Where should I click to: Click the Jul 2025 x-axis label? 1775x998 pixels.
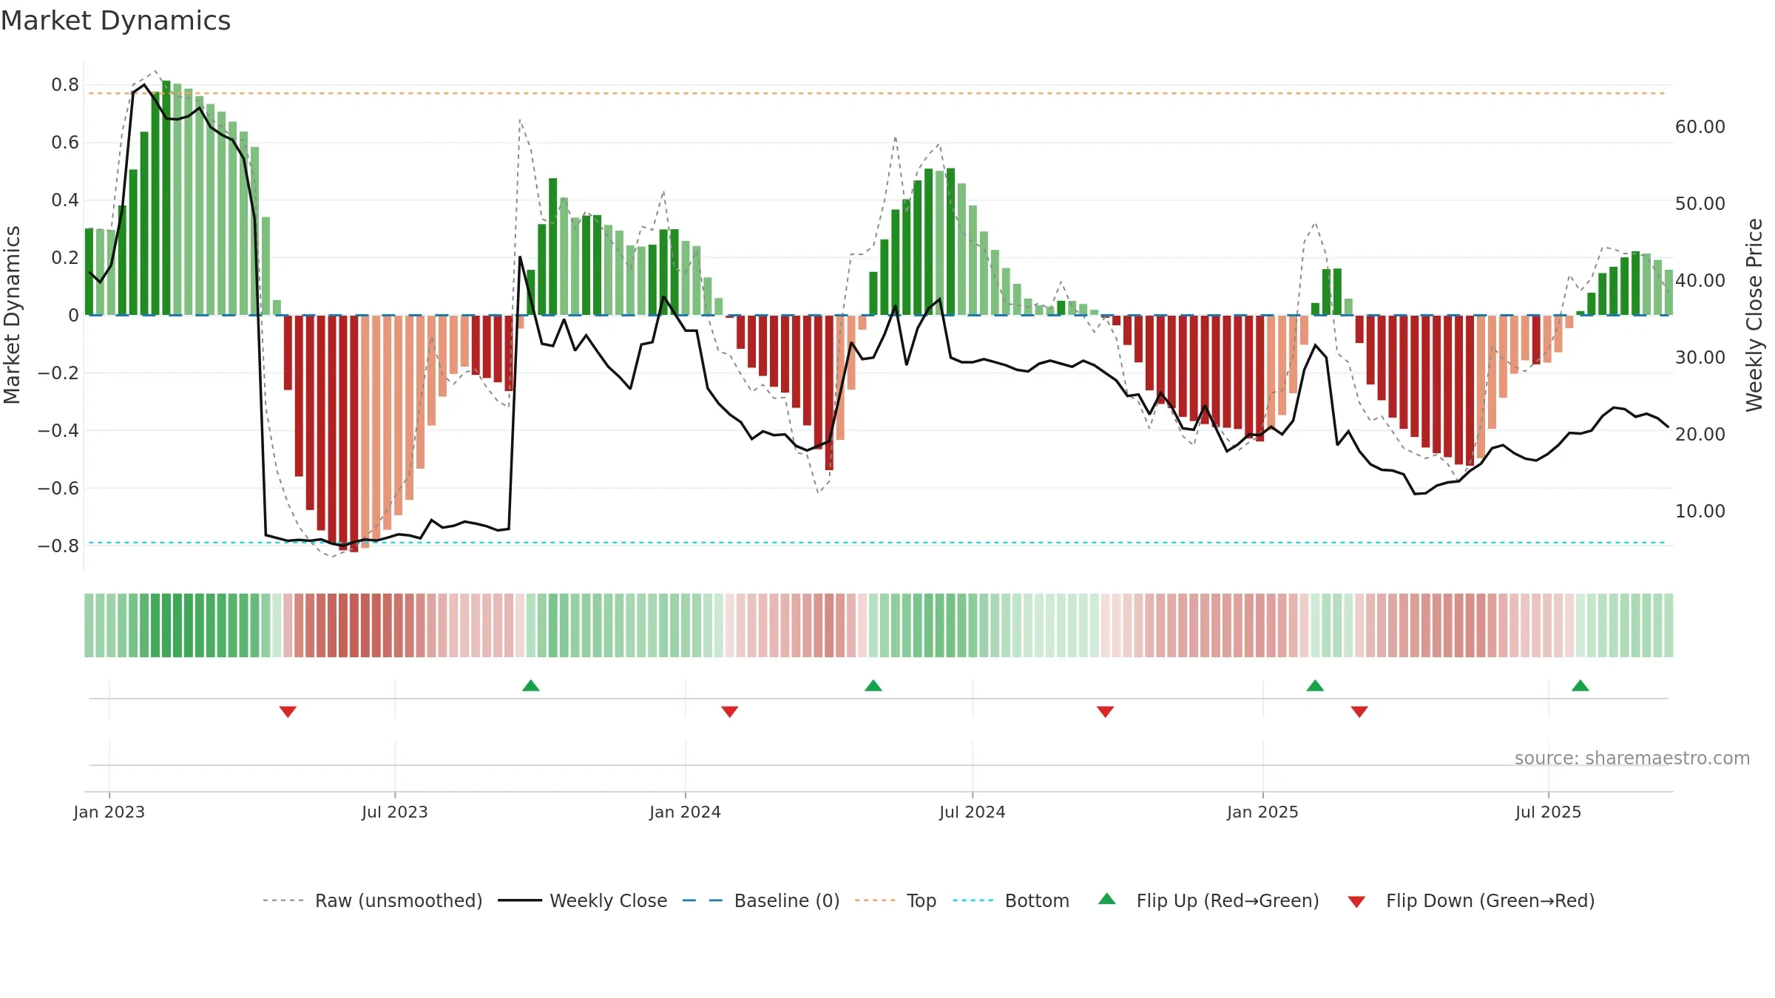1549,812
